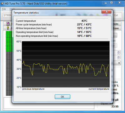Maximize the HD Tune Pro window

click(x=112, y=3)
